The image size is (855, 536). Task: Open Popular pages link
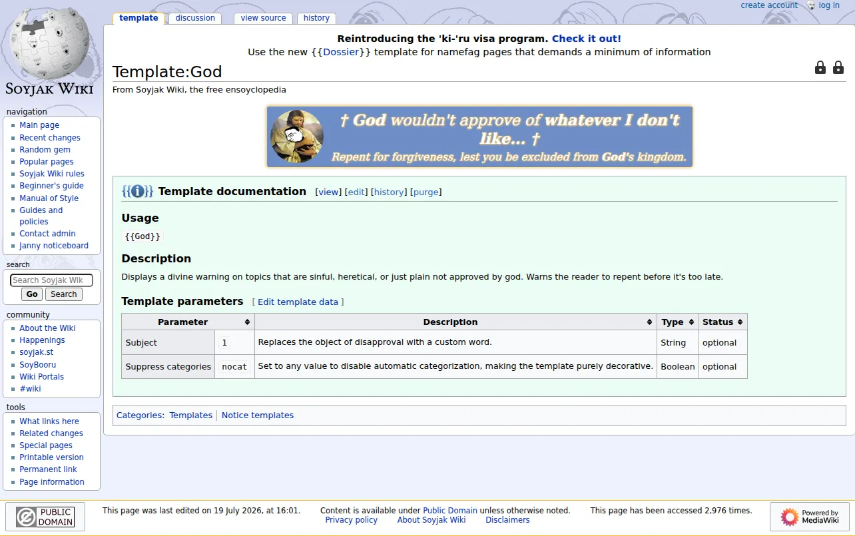[47, 162]
